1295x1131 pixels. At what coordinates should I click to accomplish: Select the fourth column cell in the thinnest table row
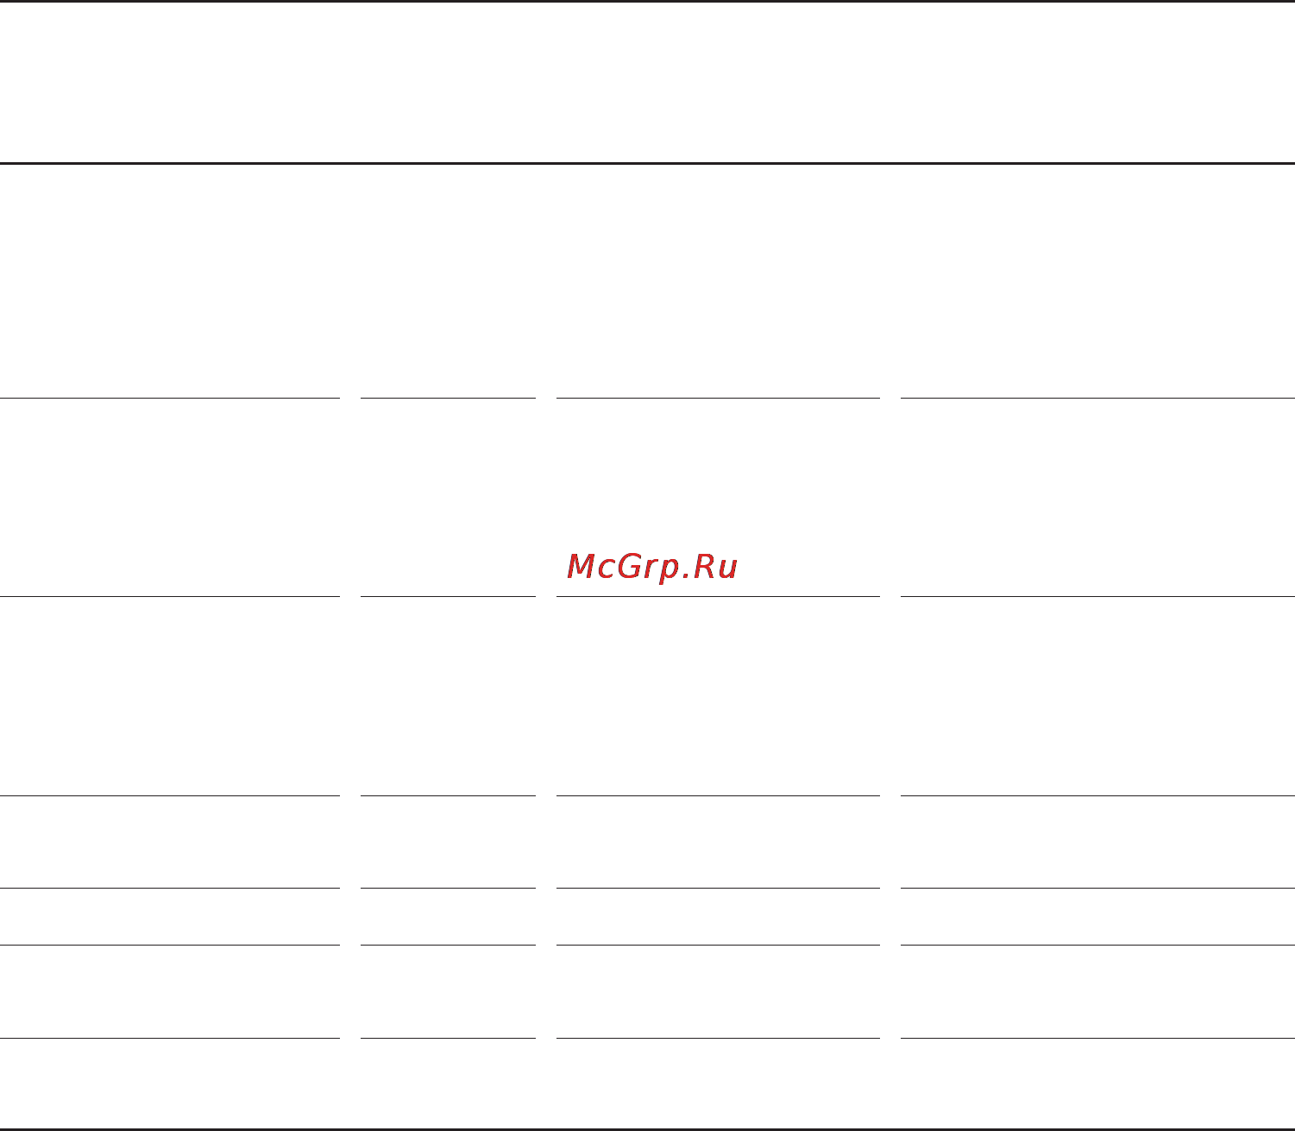[x=1097, y=917]
